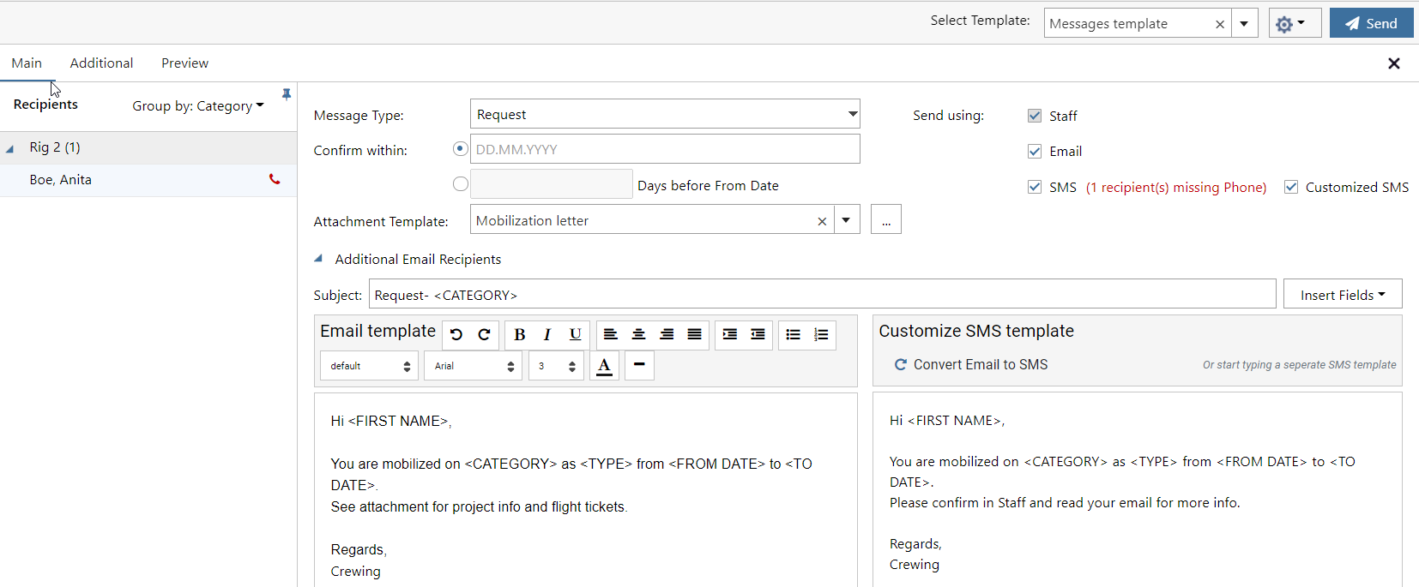The height and width of the screenshot is (587, 1419).
Task: Switch to the Additional tab
Action: coord(101,63)
